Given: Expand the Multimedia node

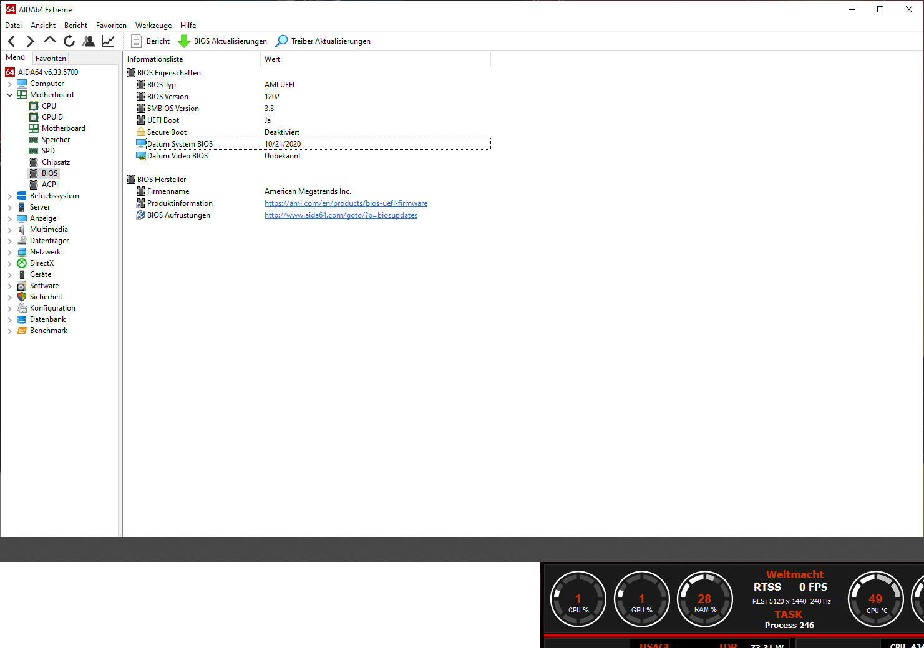Looking at the screenshot, I should coord(9,230).
